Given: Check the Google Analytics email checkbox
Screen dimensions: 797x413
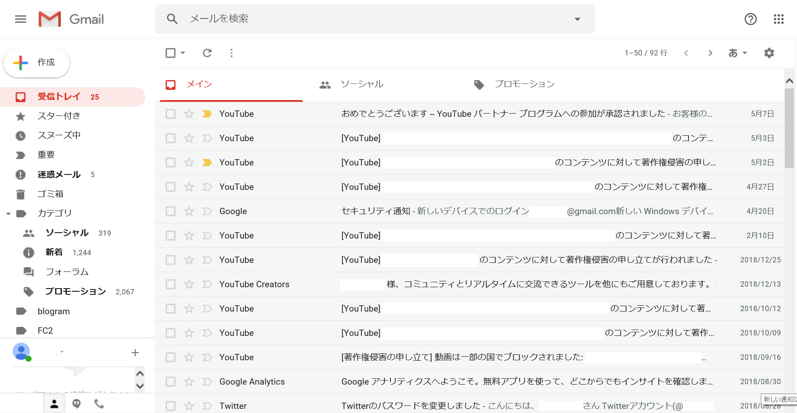Looking at the screenshot, I should click(x=170, y=381).
